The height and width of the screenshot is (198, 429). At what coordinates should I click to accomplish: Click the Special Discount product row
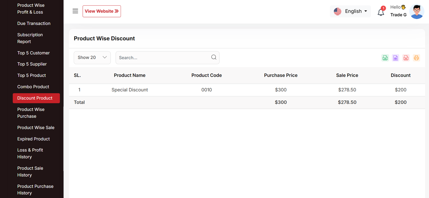[x=130, y=90]
